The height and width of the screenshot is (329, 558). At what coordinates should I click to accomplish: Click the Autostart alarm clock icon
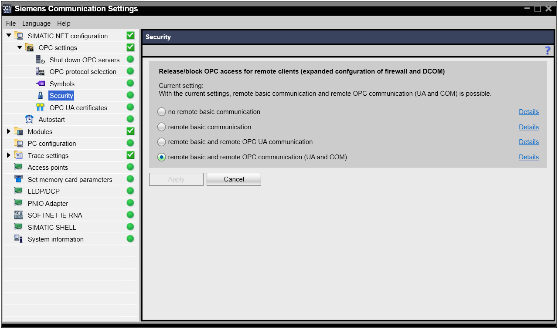point(30,119)
